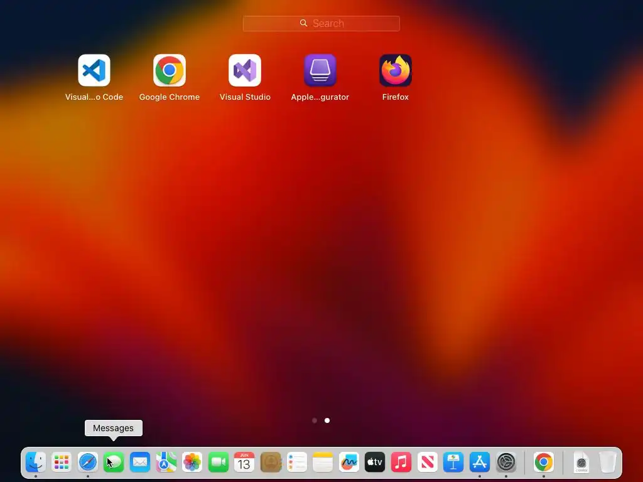Screen dimensions: 643x482
Task: Open Mail from the Dock
Action: (140, 463)
